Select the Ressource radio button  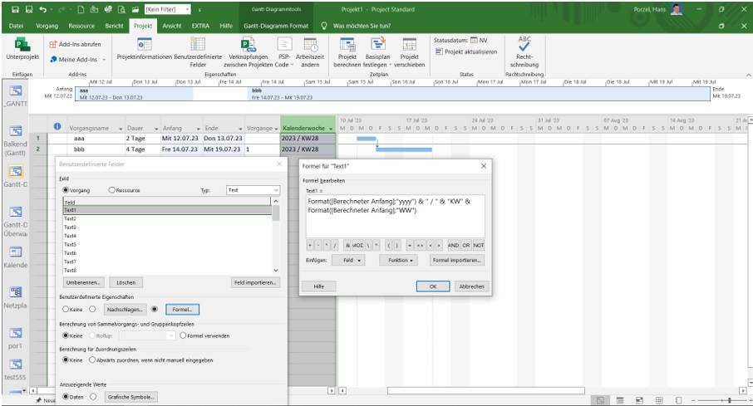click(111, 190)
